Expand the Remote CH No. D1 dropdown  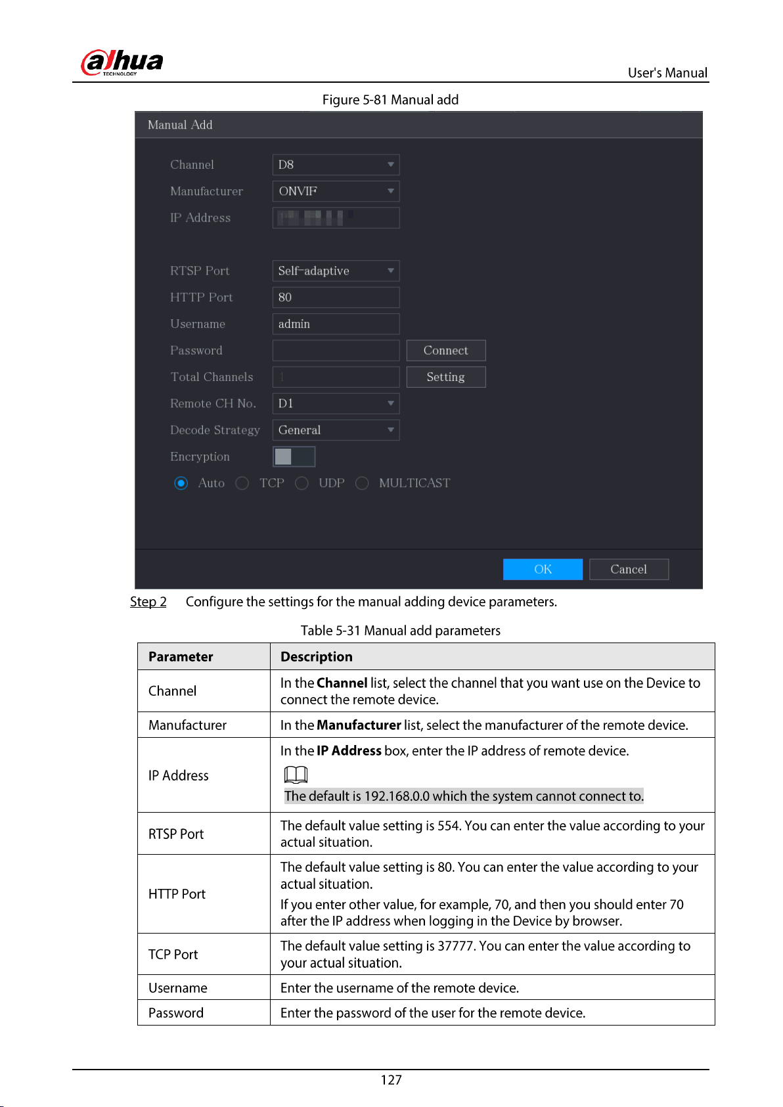click(336, 403)
